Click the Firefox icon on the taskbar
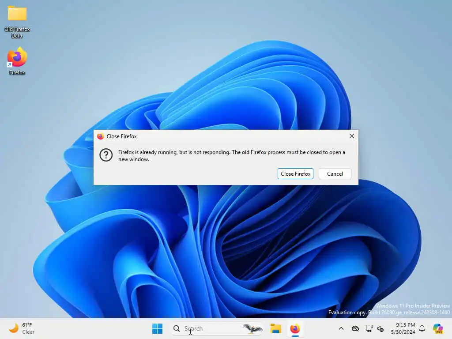Screen dimensions: 452x339 pos(295,328)
